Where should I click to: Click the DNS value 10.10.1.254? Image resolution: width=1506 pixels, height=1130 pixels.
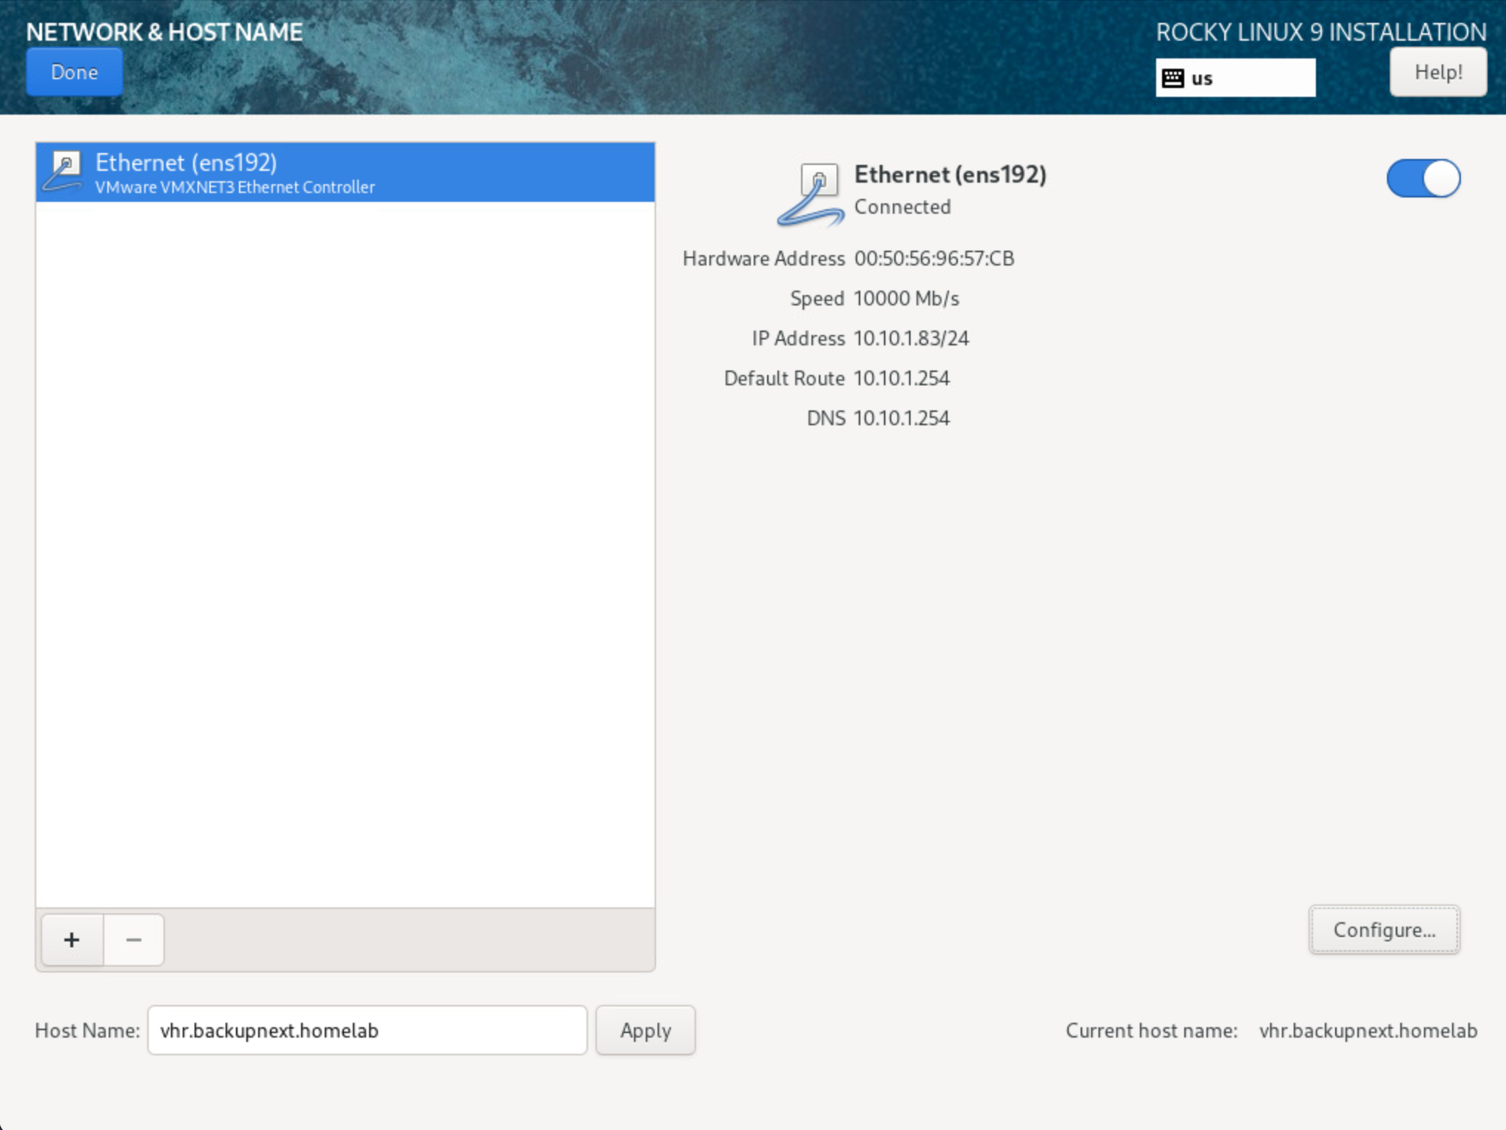pos(902,419)
